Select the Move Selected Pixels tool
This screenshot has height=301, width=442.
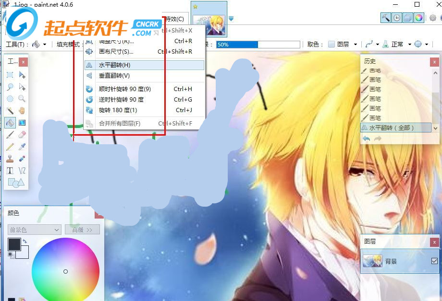22,75
